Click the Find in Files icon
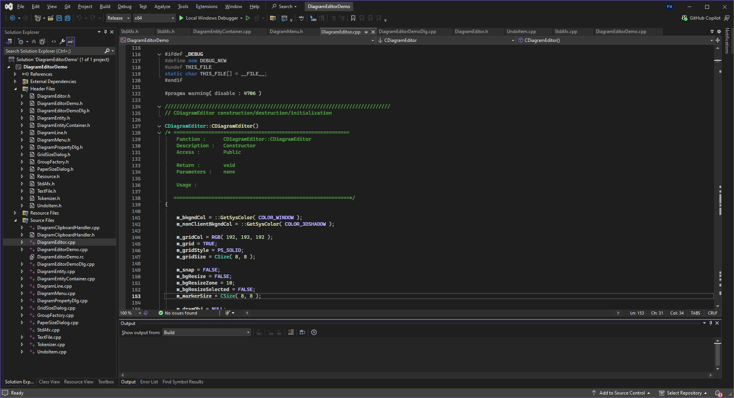Screen dimensions: 734x398 point(273,18)
